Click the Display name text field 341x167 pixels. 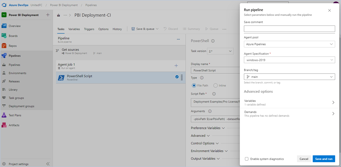[x=215, y=70]
